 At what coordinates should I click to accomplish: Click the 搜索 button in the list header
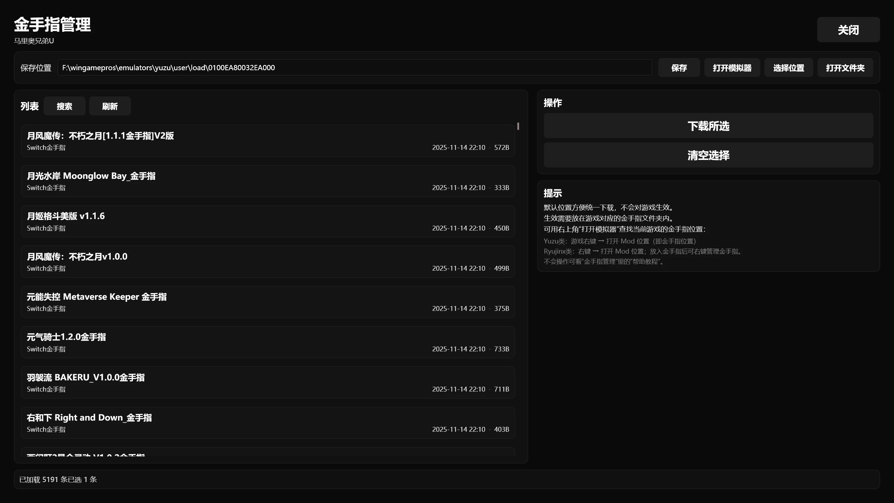click(64, 106)
